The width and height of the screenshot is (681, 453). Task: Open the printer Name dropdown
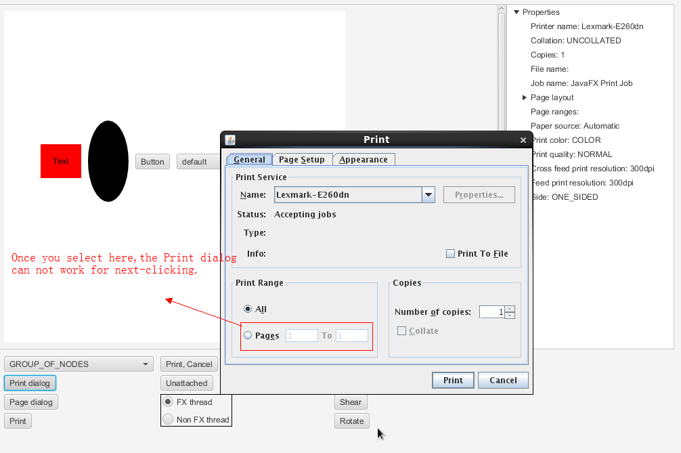(428, 195)
